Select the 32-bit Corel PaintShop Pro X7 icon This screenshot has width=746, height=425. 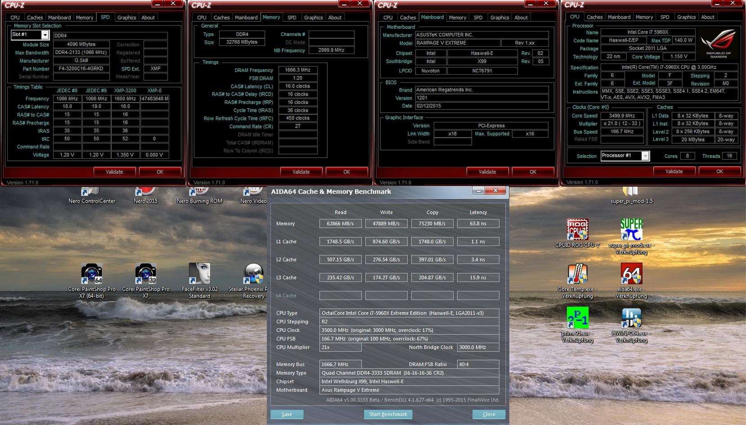[145, 281]
